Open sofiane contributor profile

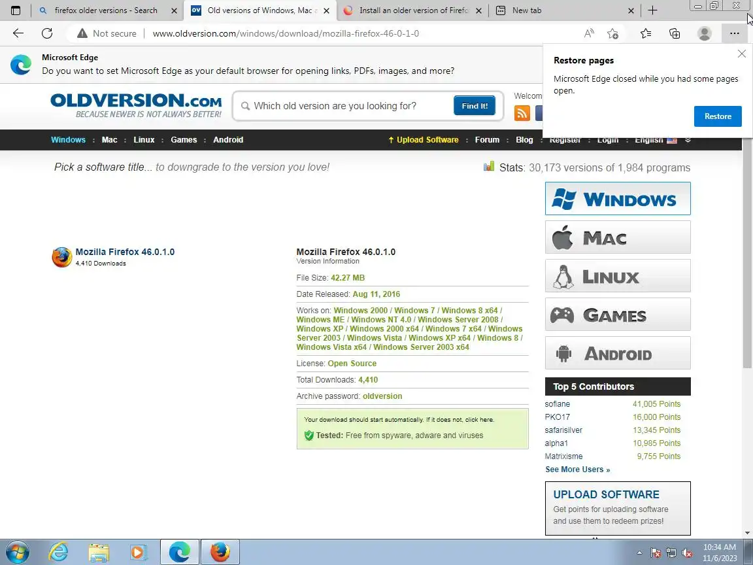[x=558, y=404]
